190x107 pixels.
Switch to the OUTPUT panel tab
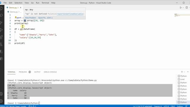pos(37,72)
